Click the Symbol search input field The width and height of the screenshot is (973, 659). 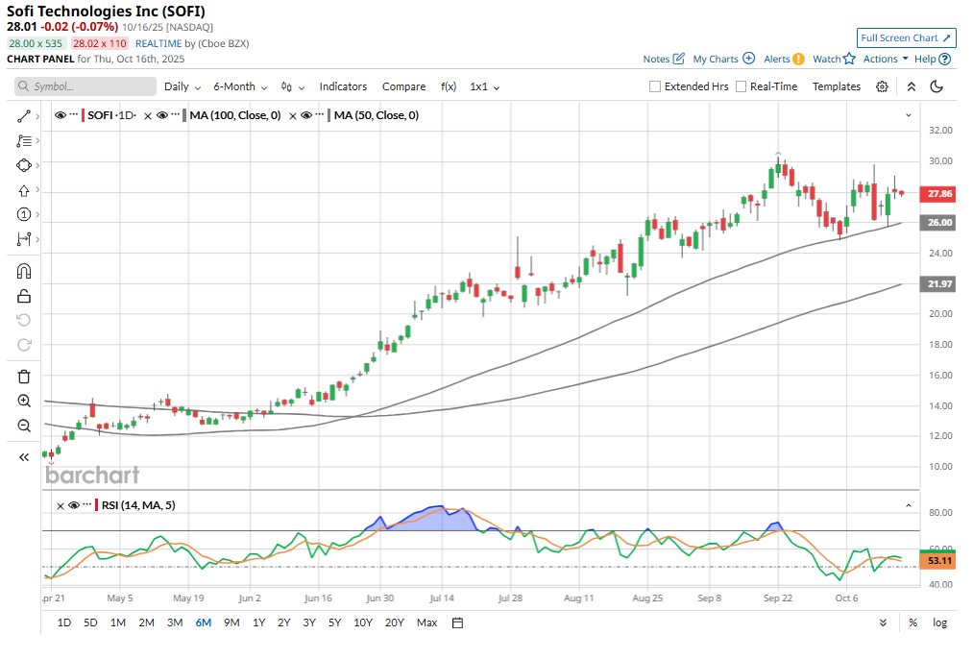[85, 86]
